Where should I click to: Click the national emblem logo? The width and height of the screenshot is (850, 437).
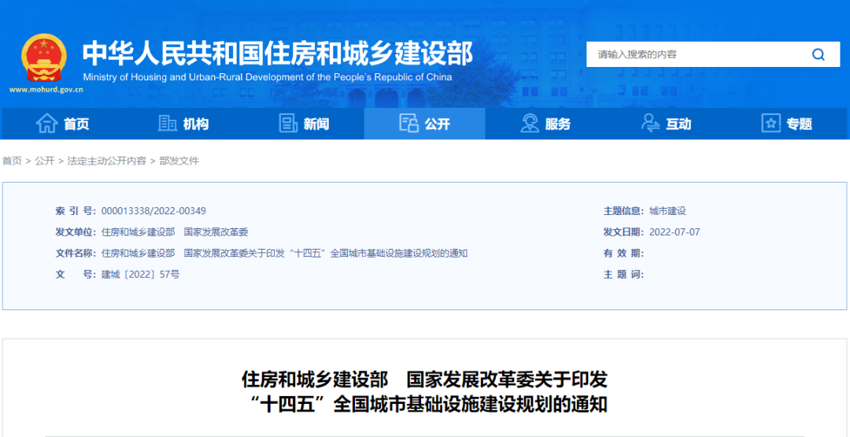click(45, 57)
